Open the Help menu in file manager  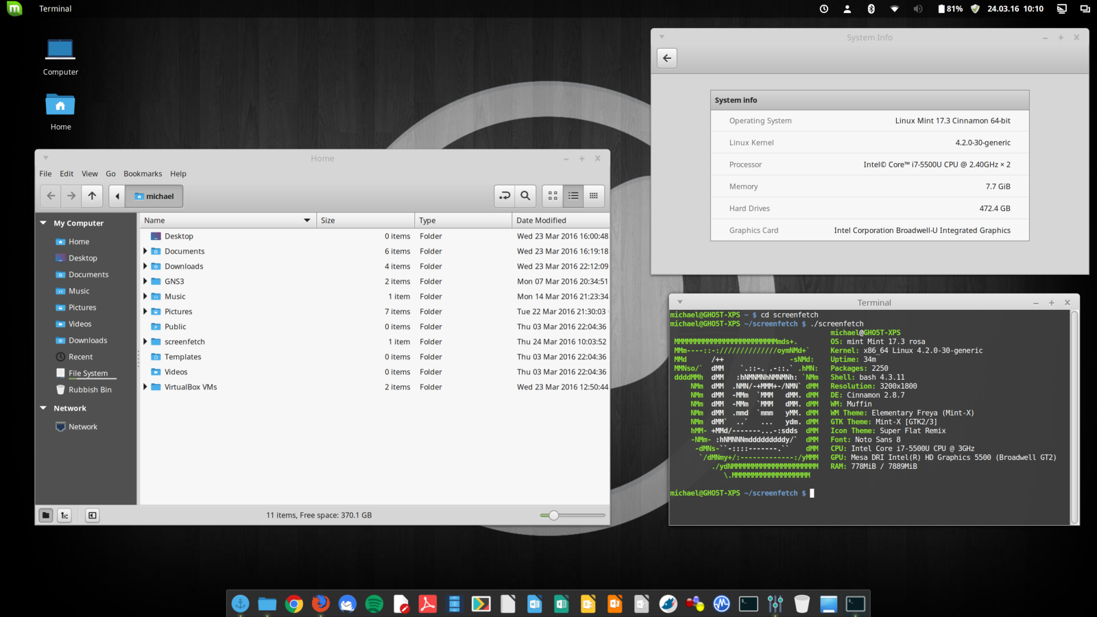(178, 174)
